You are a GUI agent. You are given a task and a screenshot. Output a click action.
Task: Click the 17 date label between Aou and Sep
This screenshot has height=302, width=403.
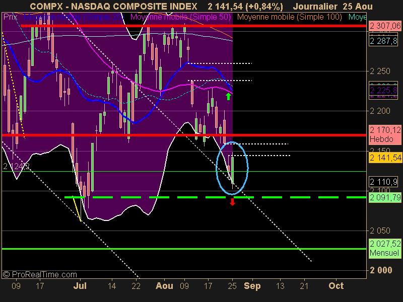(x=208, y=286)
